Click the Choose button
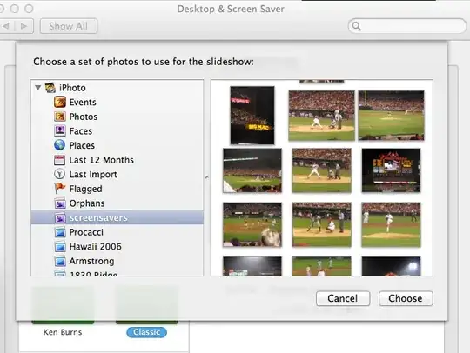 406,298
